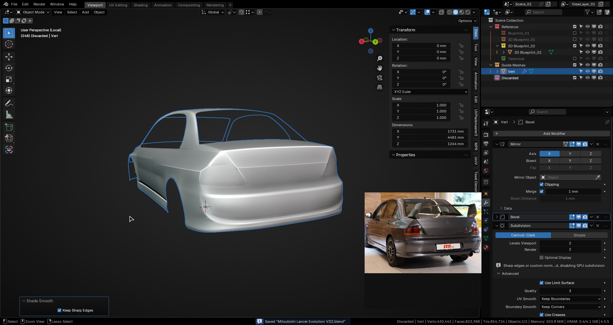Image resolution: width=613 pixels, height=325 pixels.
Task: Click the Add Cube tool
Action: pos(9,127)
